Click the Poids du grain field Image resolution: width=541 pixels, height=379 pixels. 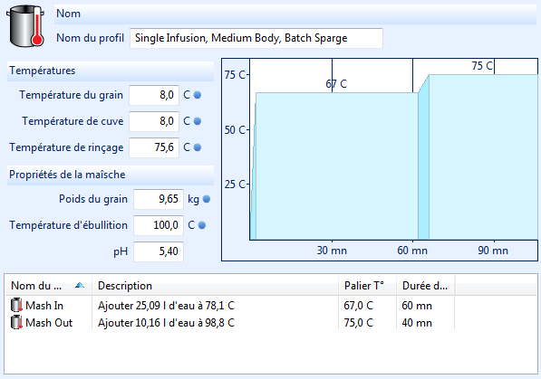tap(159, 199)
